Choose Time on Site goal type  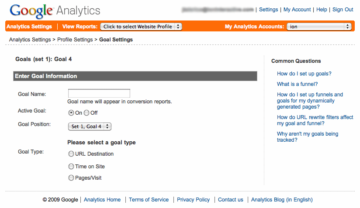pos(71,167)
